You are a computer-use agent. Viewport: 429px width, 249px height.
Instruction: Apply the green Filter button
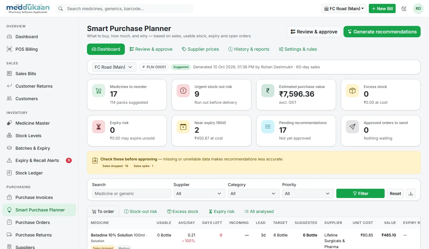click(360, 194)
